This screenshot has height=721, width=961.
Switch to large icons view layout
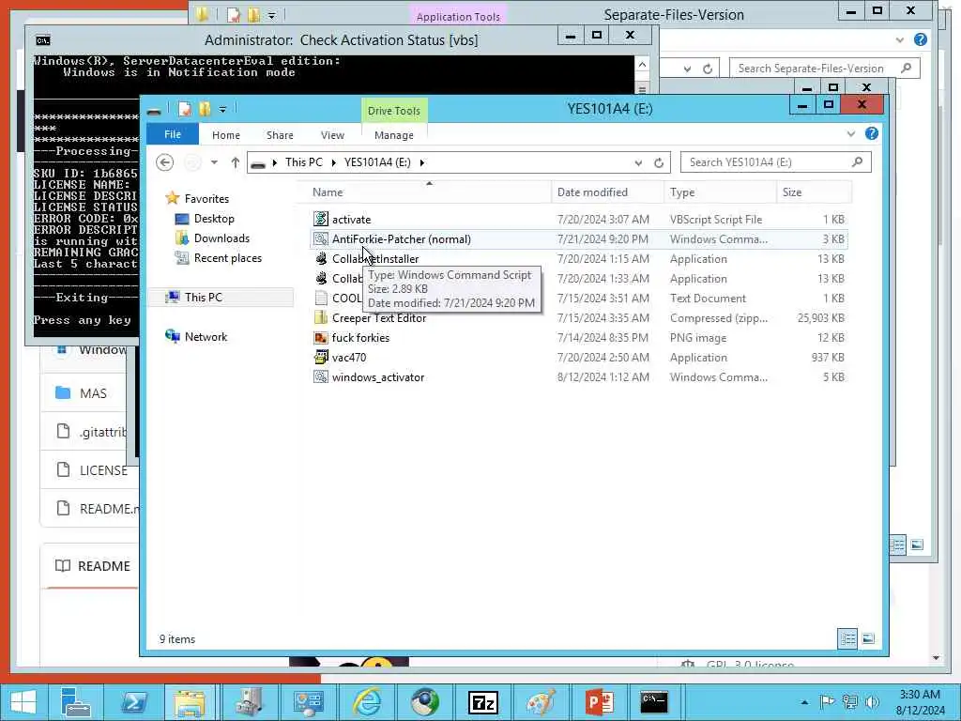(868, 639)
